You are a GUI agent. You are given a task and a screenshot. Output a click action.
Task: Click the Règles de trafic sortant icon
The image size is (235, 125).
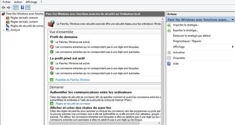click(7, 22)
